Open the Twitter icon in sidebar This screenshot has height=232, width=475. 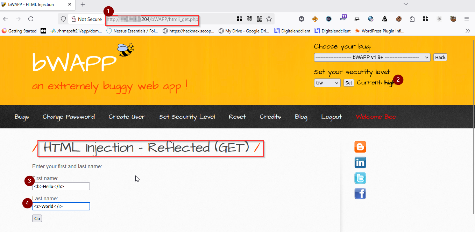tap(360, 178)
